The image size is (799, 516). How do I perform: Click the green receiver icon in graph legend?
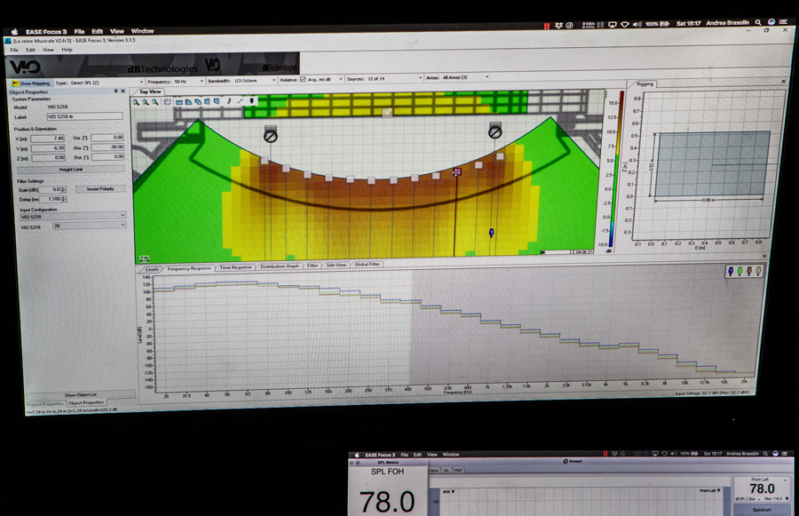(740, 271)
